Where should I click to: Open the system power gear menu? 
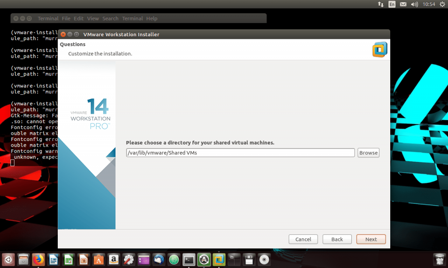click(x=442, y=4)
